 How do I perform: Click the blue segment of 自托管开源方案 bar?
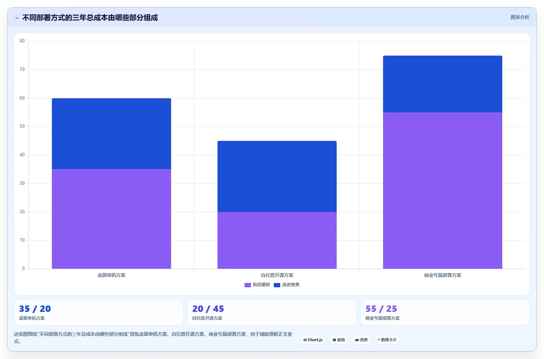tap(277, 176)
